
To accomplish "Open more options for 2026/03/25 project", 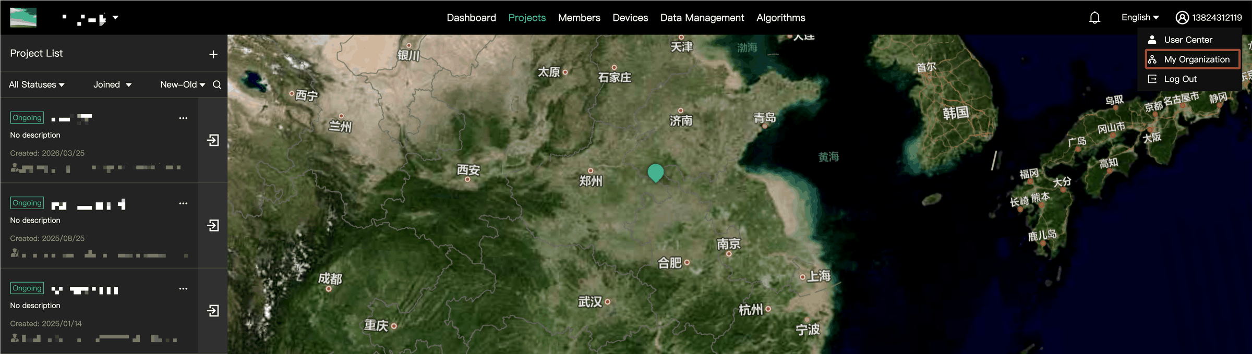I will coord(183,118).
